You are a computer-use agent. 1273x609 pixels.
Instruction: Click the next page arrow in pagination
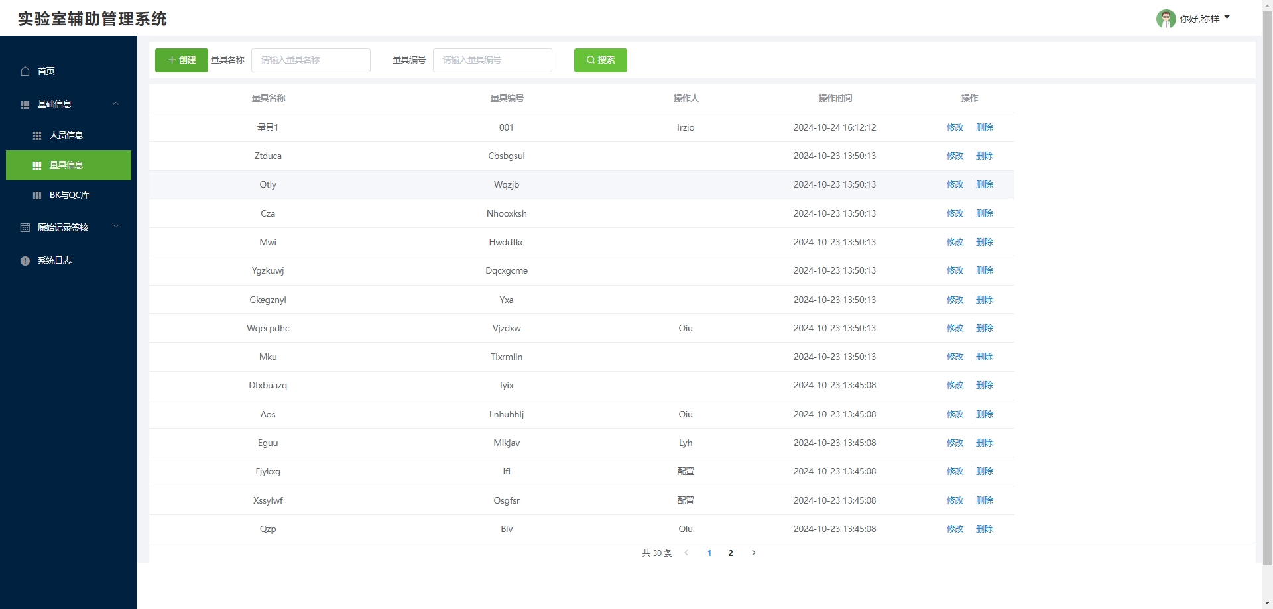[x=753, y=553]
